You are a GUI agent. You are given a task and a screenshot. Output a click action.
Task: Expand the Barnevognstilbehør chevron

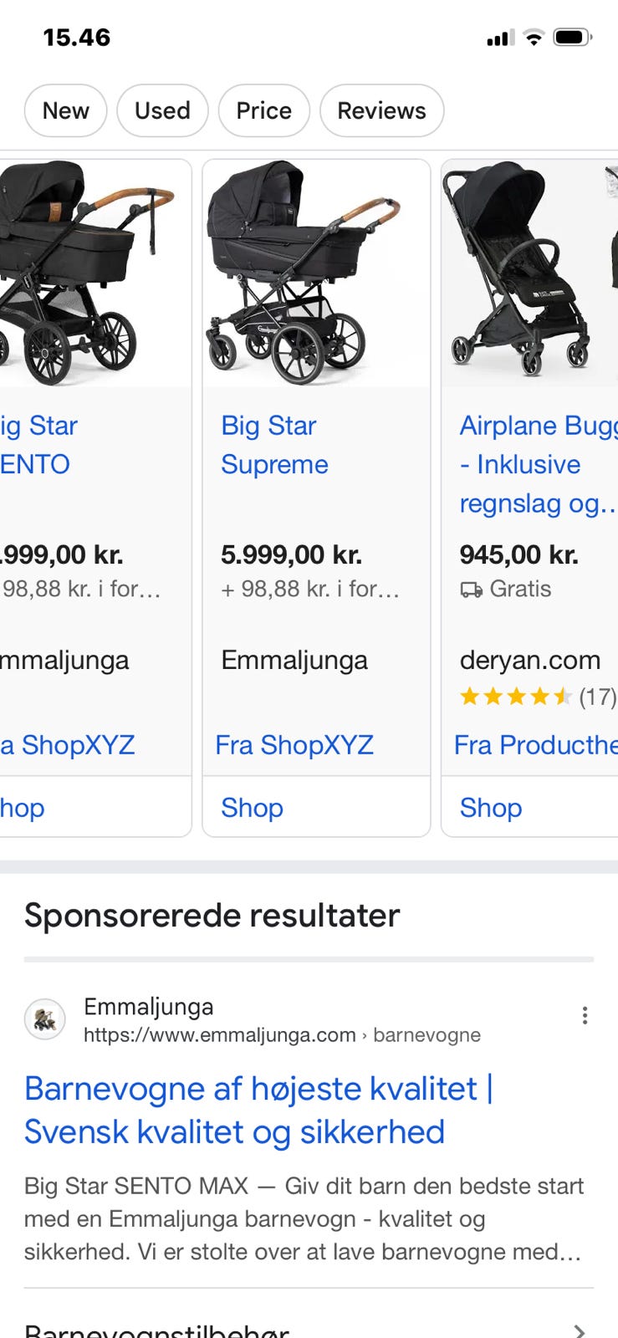(x=579, y=1330)
